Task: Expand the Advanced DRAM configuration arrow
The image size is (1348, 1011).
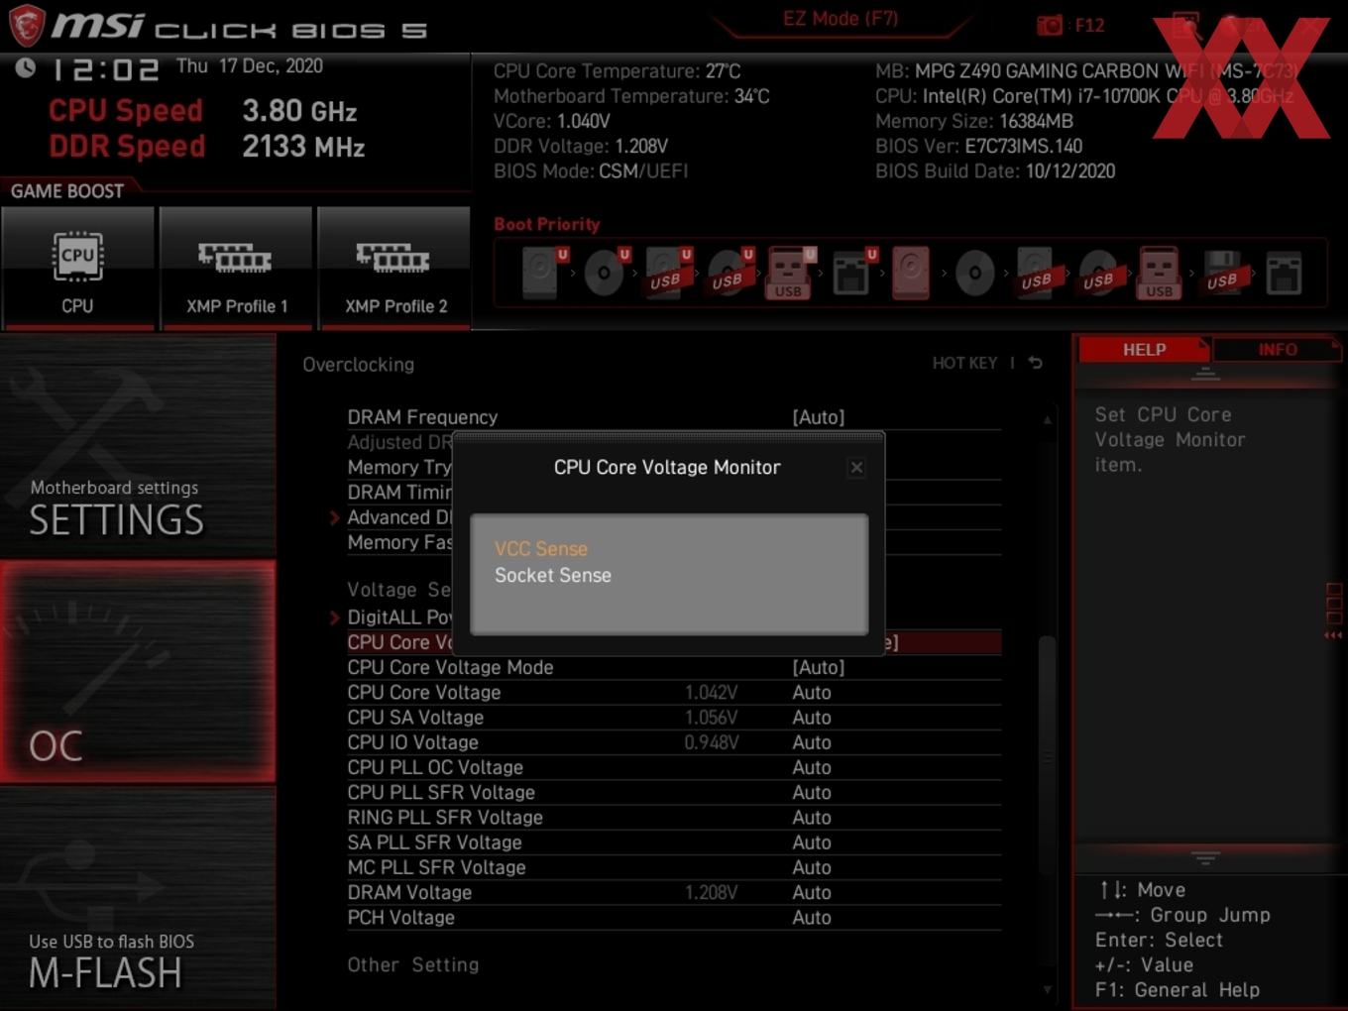Action: pos(334,517)
